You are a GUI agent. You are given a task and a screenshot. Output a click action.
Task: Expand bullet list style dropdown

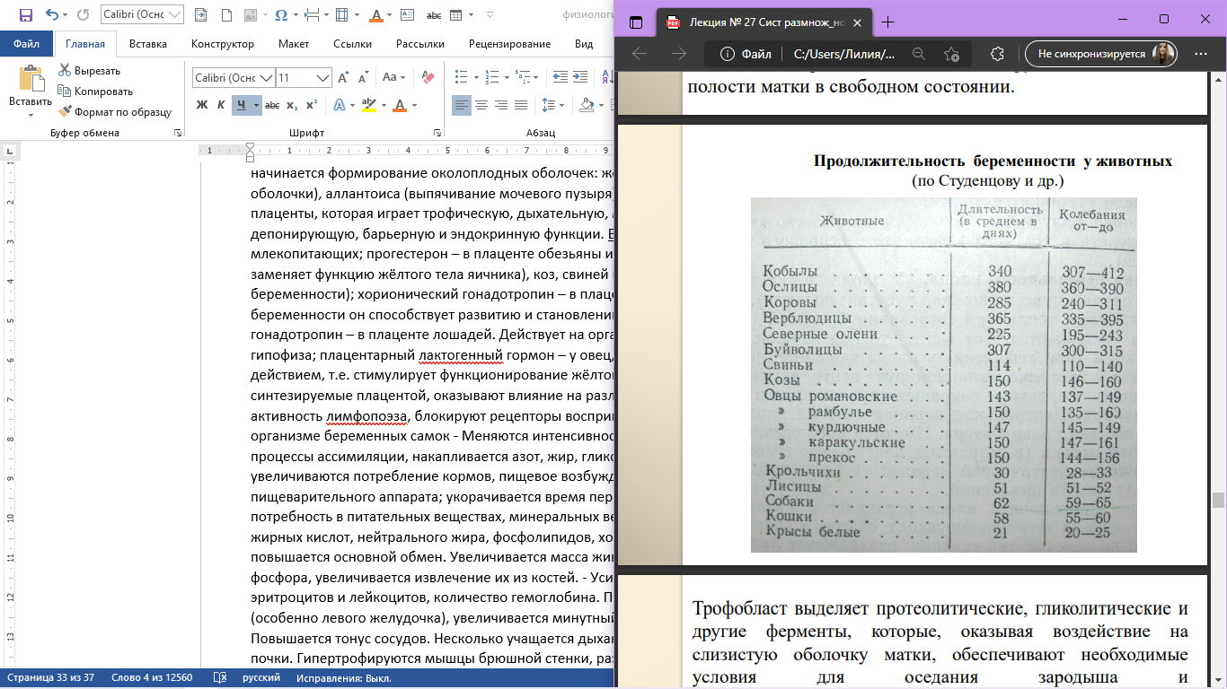(x=475, y=78)
